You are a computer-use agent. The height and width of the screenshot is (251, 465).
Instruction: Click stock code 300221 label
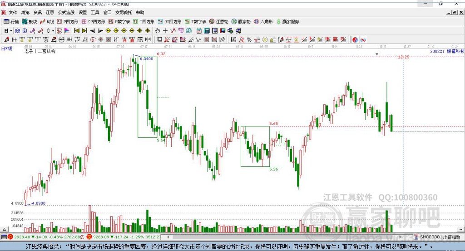pos(437,51)
